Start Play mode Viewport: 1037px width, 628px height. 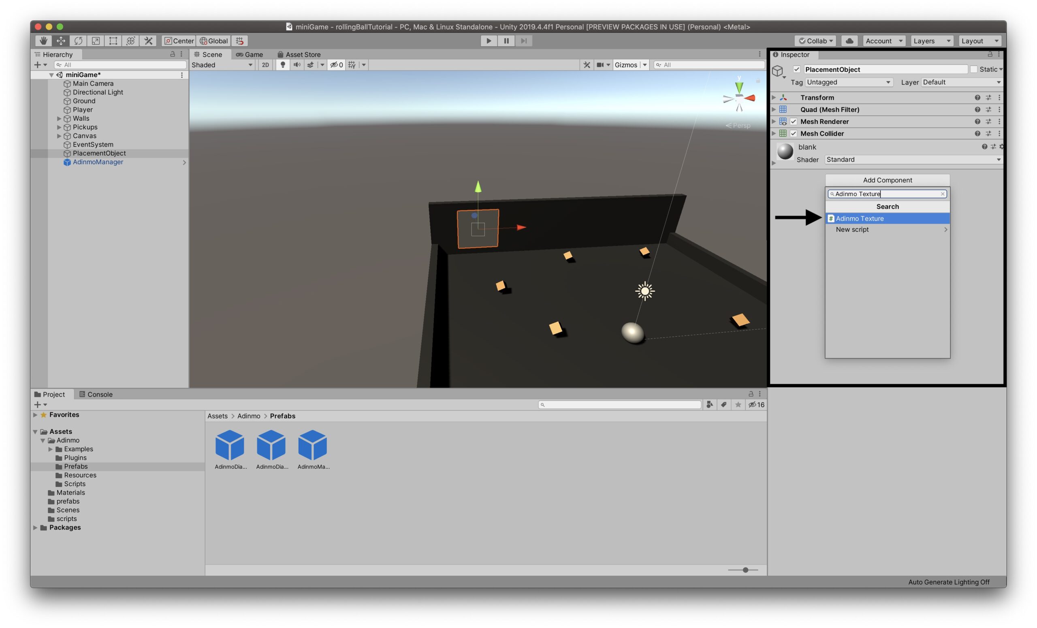(488, 41)
